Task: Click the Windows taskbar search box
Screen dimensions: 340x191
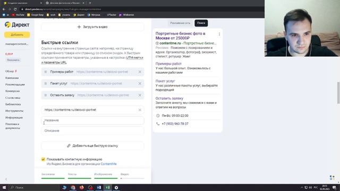Action: (34, 187)
